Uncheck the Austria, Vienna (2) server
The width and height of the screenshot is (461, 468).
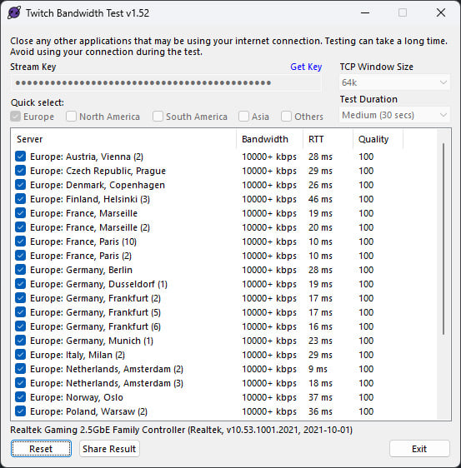click(x=20, y=156)
